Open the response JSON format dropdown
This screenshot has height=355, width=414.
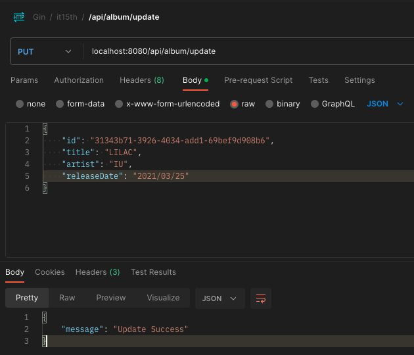coord(219,298)
